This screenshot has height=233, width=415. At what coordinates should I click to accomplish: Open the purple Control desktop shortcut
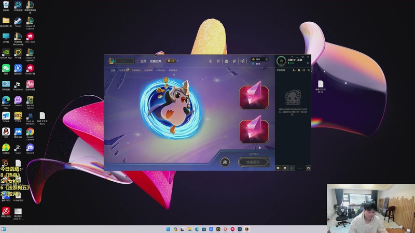click(x=18, y=101)
